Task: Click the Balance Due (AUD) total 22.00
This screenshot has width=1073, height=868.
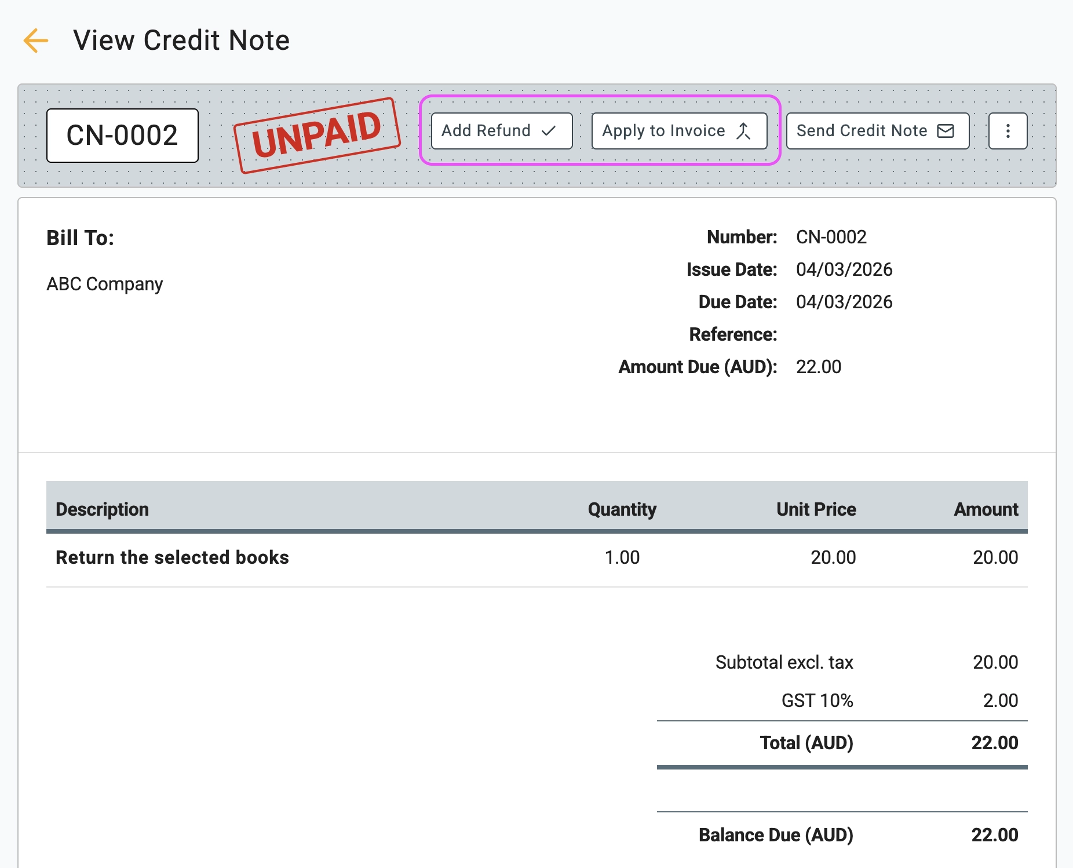Action: coord(995,835)
